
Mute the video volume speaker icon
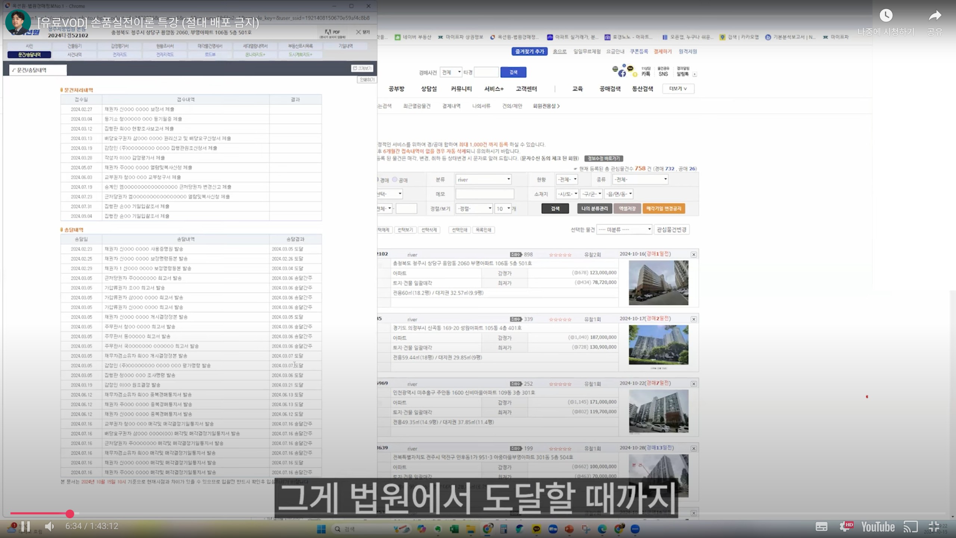(49, 526)
